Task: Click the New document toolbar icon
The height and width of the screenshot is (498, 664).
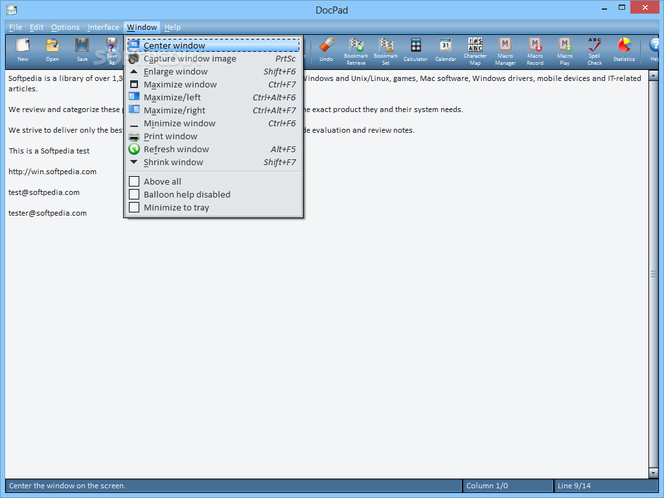Action: point(23,50)
